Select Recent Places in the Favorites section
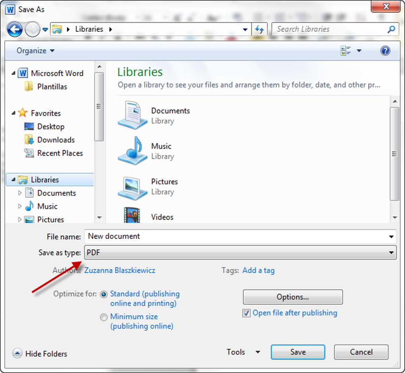This screenshot has height=373, width=405. 60,153
